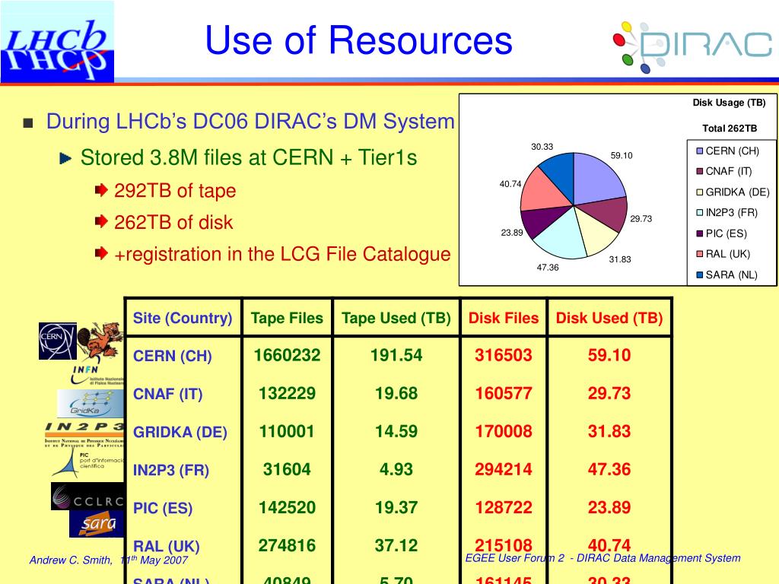Image resolution: width=779 pixels, height=584 pixels.
Task: Click the tape used value 37.12
Action: [396, 545]
